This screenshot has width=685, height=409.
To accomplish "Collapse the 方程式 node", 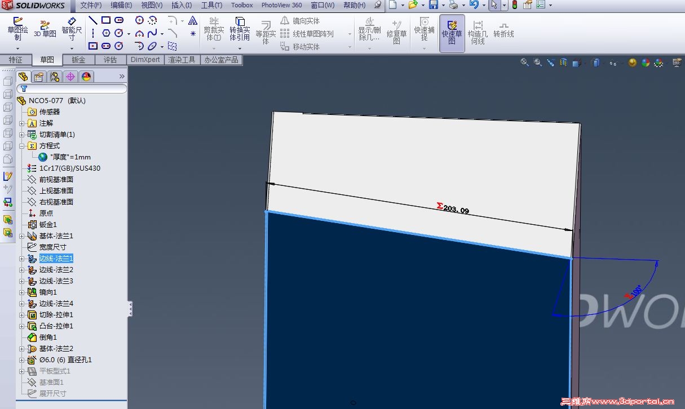I will pos(22,145).
